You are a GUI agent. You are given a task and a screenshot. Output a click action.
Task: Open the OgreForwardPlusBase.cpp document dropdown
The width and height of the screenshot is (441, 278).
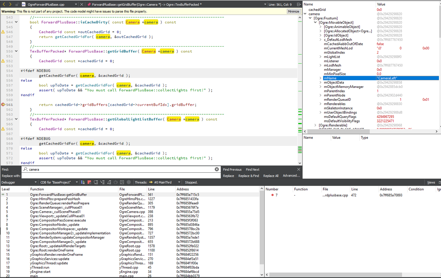(x=75, y=5)
